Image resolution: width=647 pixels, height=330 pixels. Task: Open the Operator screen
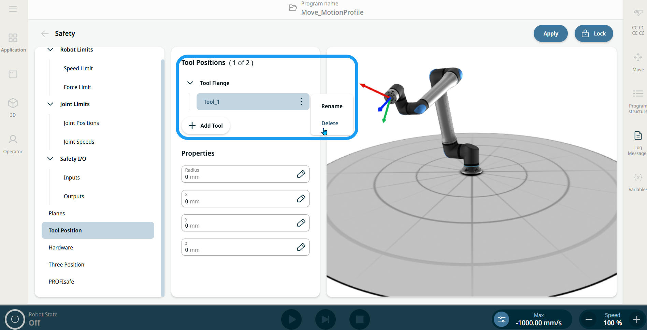[x=13, y=144]
